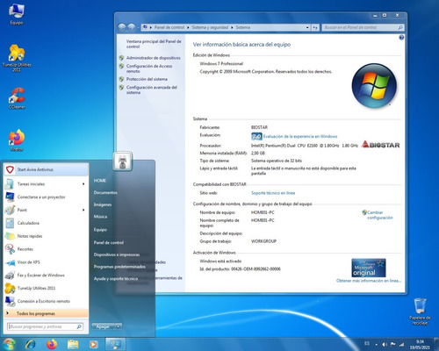Click Cambiar configuración link
Screen dimensions: 439x351
[x=380, y=215]
